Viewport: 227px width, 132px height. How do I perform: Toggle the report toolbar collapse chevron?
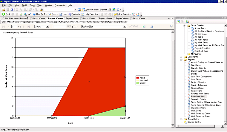click(171, 26)
